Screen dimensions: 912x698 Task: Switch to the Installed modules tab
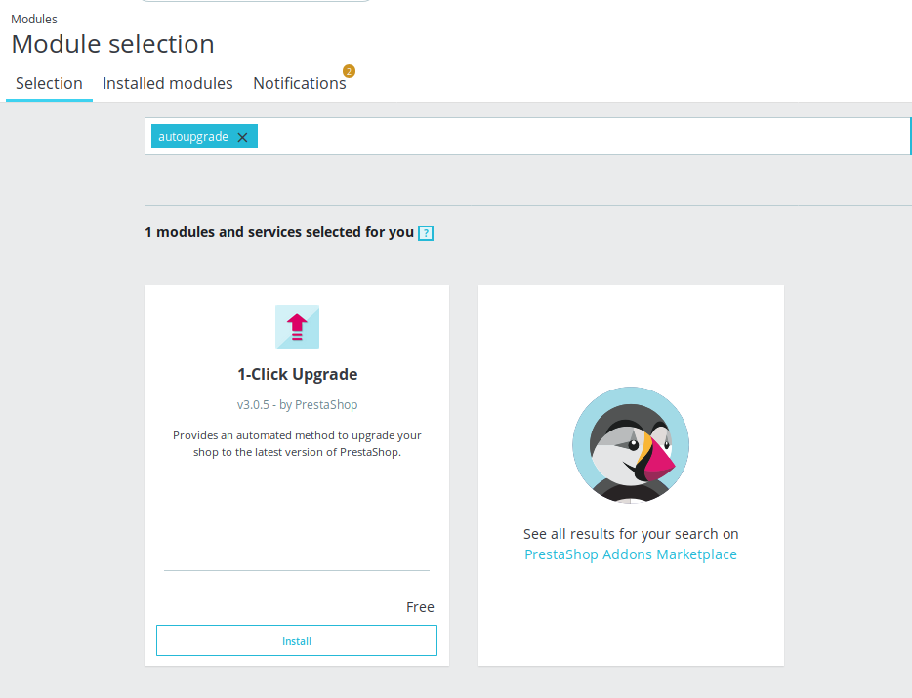pos(168,83)
